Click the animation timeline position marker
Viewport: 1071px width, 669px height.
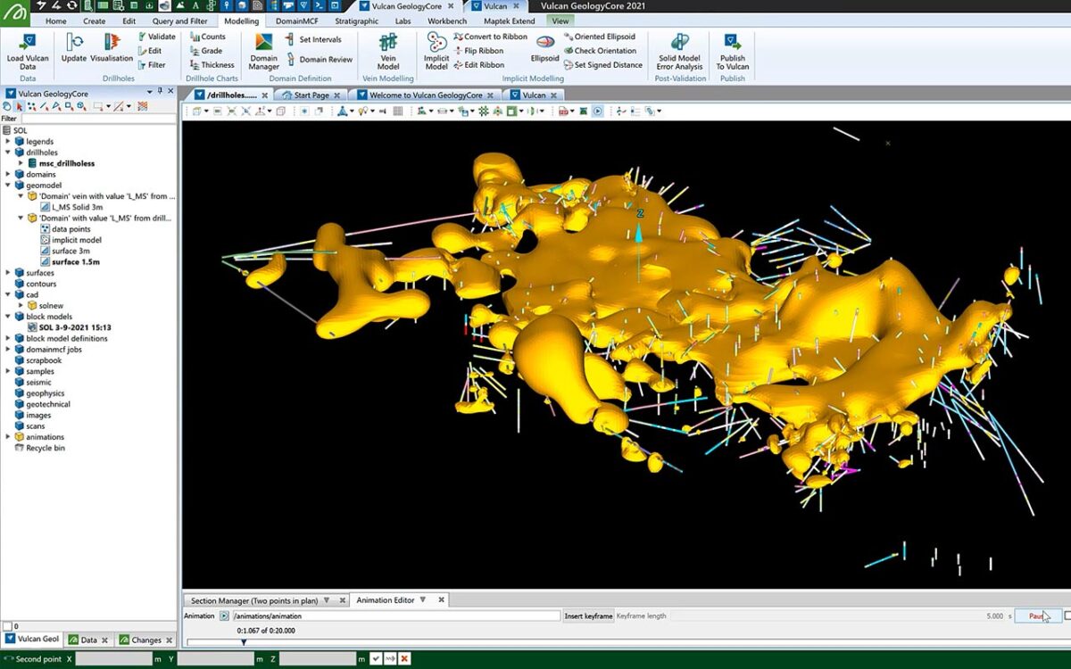tap(244, 642)
